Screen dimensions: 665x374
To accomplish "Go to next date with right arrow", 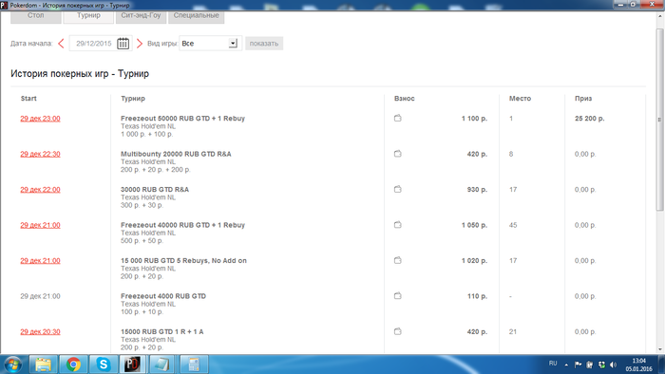I will point(140,44).
